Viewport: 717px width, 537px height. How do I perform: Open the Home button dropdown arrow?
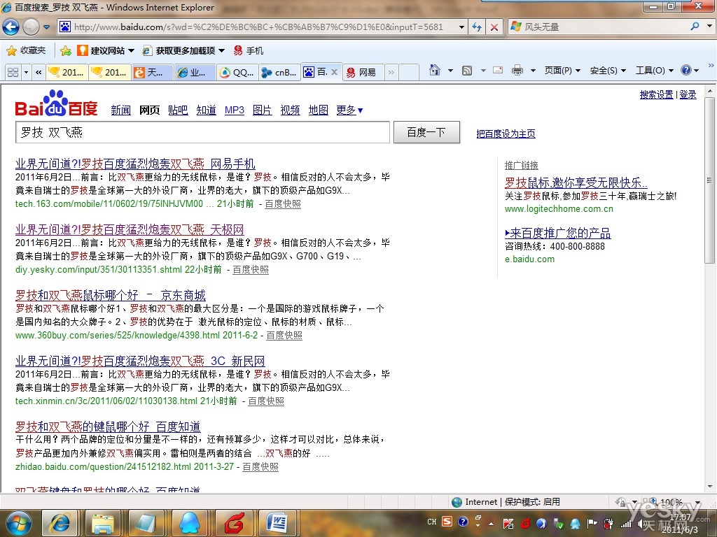[x=450, y=71]
